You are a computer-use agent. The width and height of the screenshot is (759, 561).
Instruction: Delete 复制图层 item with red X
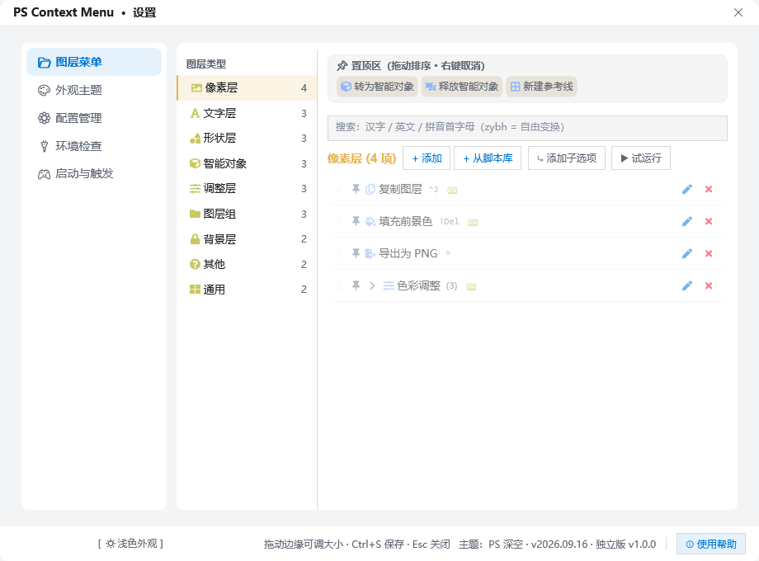click(x=709, y=189)
